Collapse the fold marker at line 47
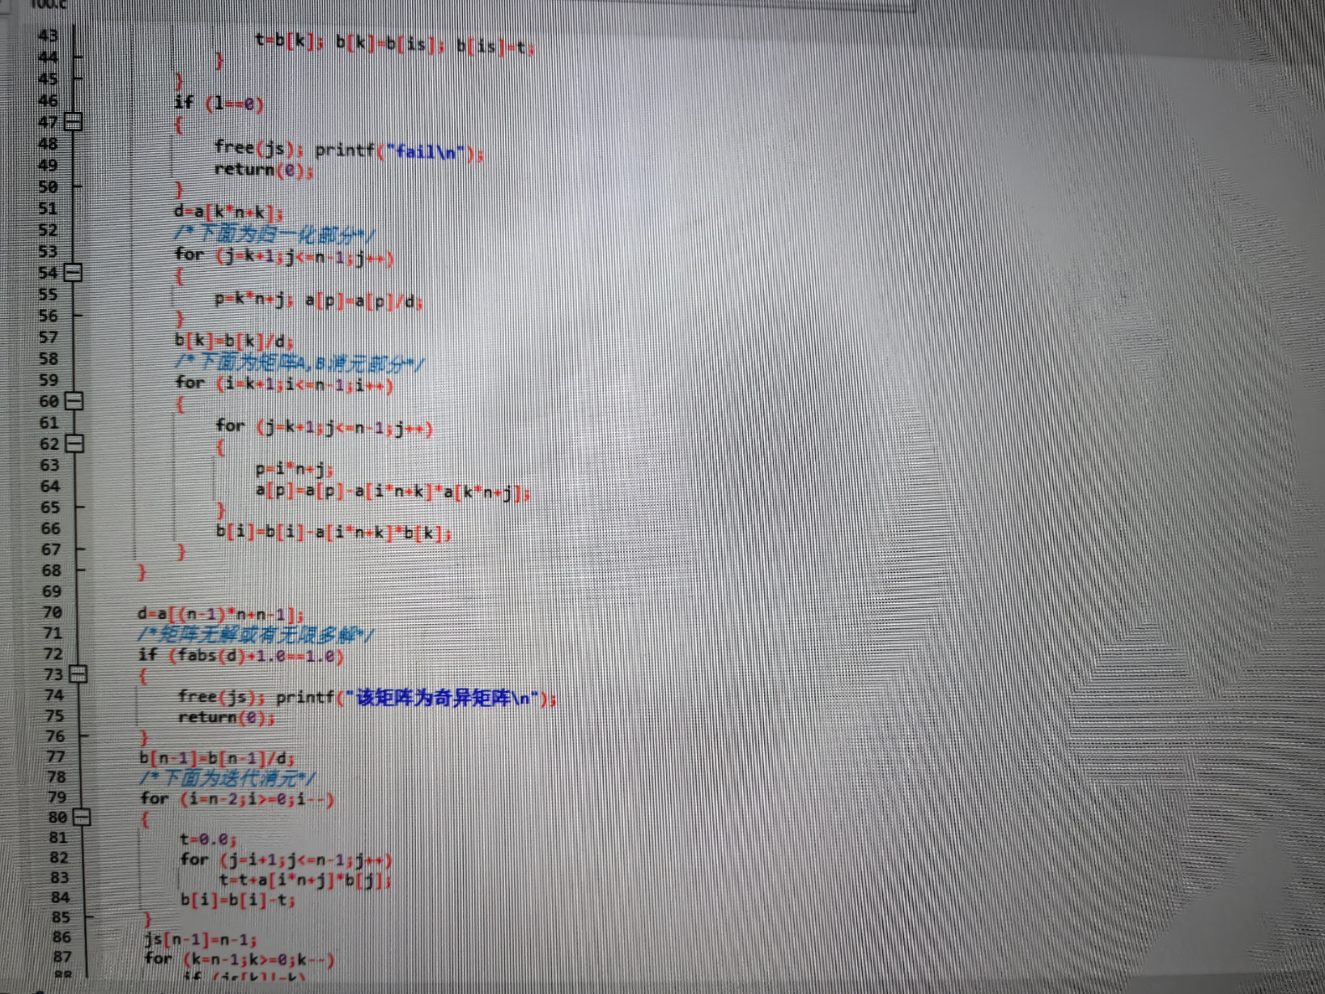This screenshot has width=1325, height=994. click(73, 122)
